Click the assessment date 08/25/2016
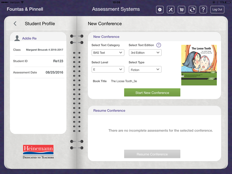This screenshot has height=174, width=232. pos(54,72)
